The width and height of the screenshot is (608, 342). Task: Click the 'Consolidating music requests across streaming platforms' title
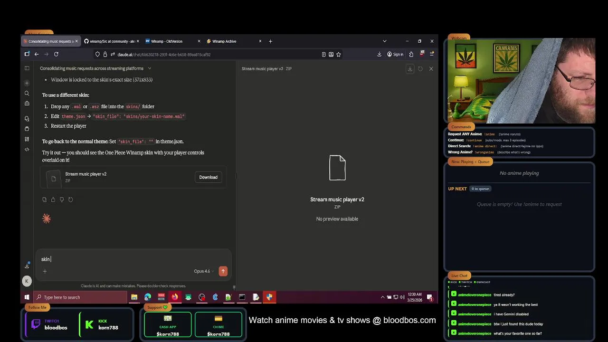point(92,68)
